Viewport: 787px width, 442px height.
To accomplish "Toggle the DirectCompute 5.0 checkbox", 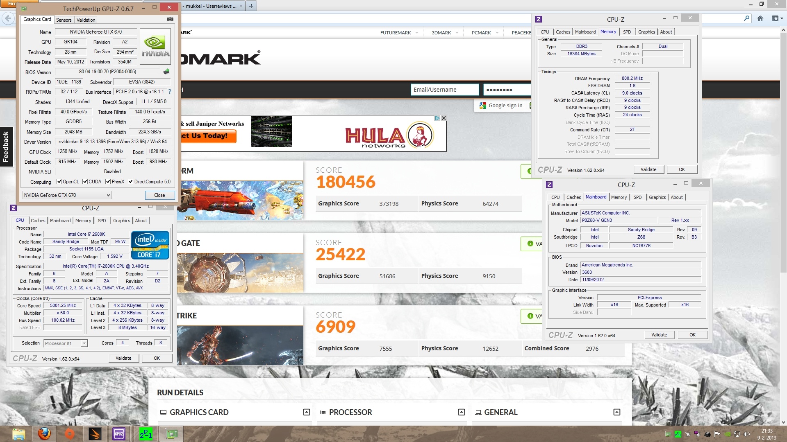I will point(130,182).
